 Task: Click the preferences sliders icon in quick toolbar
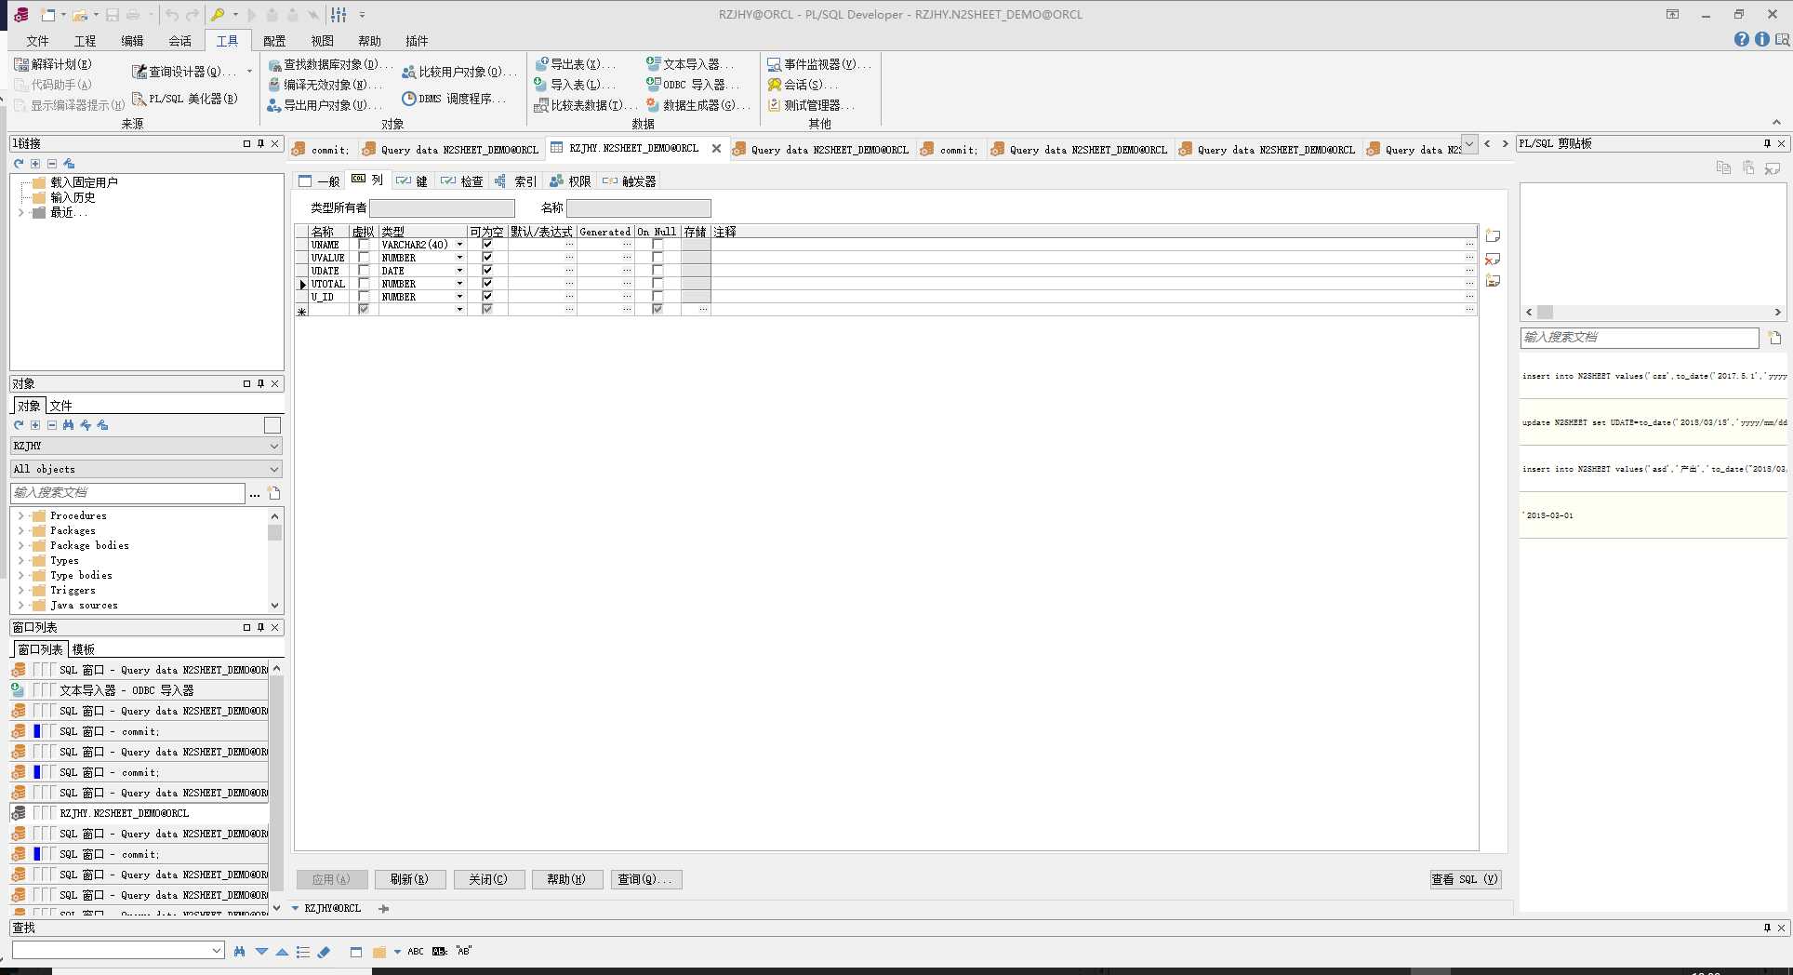[339, 15]
